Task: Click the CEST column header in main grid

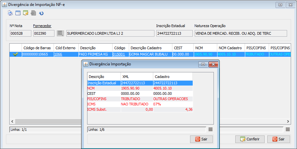Action: pos(183,48)
